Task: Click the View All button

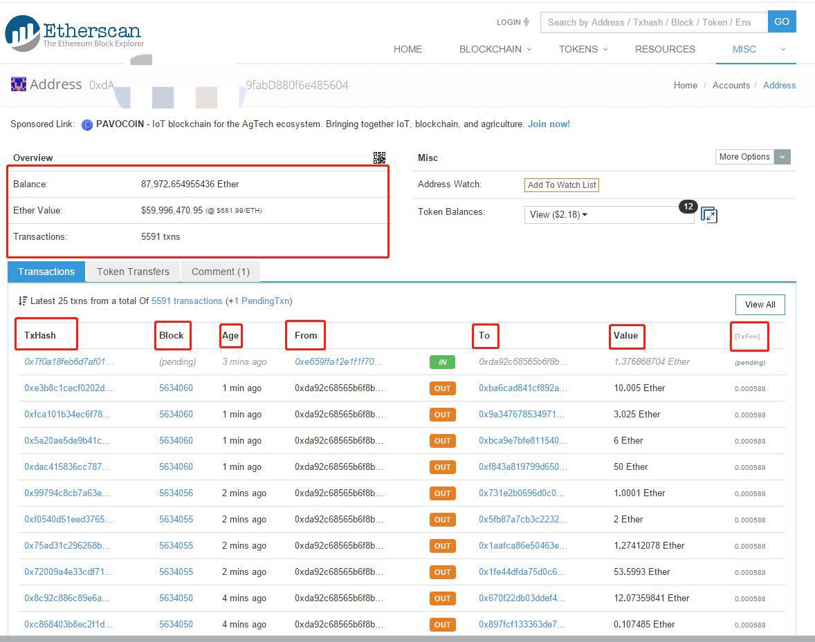Action: 760,305
